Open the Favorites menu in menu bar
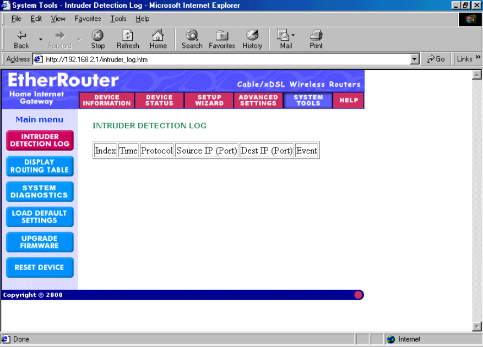Screen dimensions: 483x347 point(88,19)
